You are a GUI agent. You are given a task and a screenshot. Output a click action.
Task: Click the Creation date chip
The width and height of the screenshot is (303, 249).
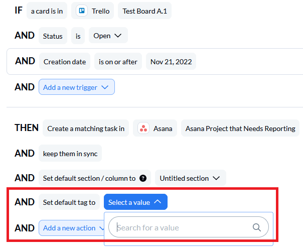(x=65, y=61)
